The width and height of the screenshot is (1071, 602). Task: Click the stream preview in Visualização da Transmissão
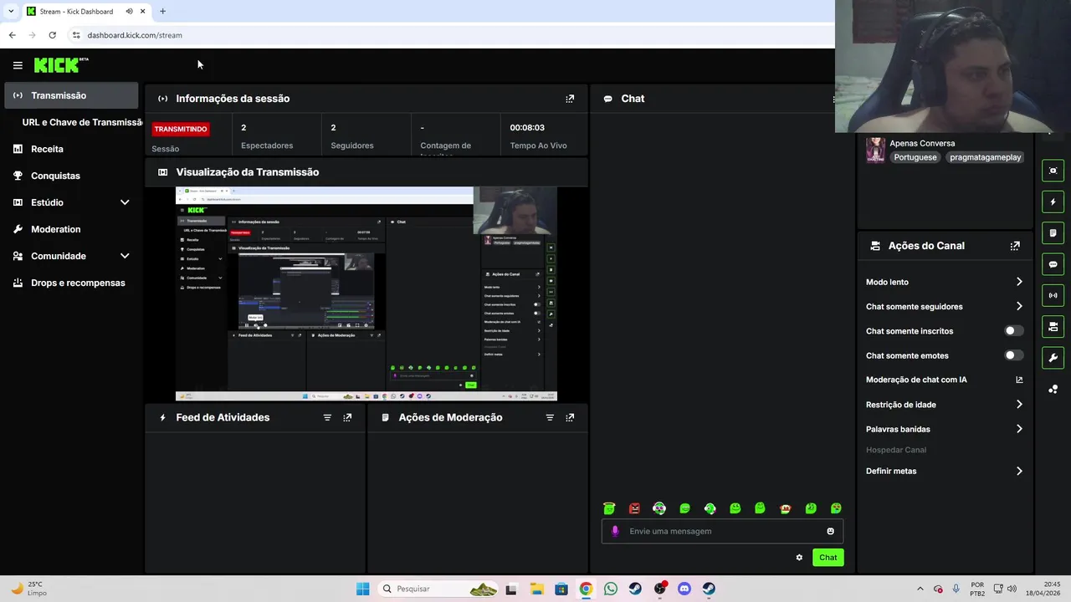pos(366,293)
